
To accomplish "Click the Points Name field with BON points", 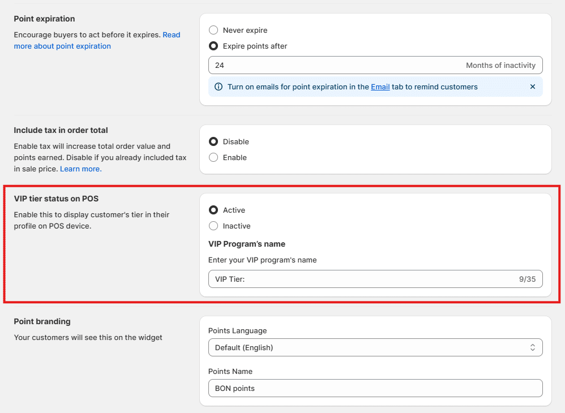I will click(x=375, y=388).
